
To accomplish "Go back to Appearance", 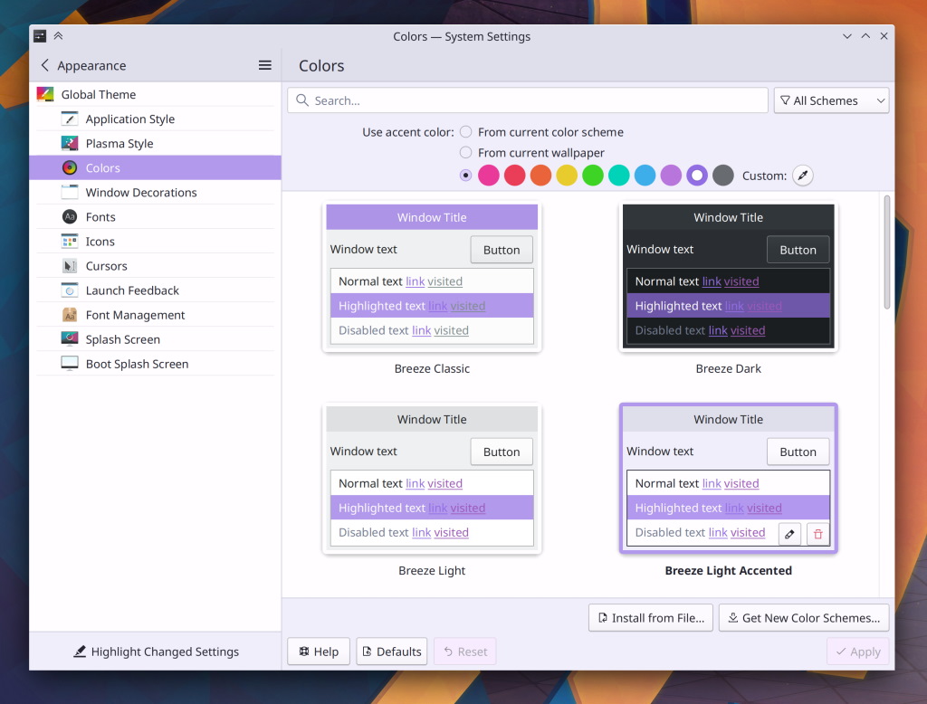I will tap(44, 65).
